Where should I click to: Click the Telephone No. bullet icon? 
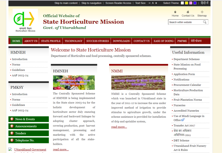pyautogui.click(x=12, y=140)
